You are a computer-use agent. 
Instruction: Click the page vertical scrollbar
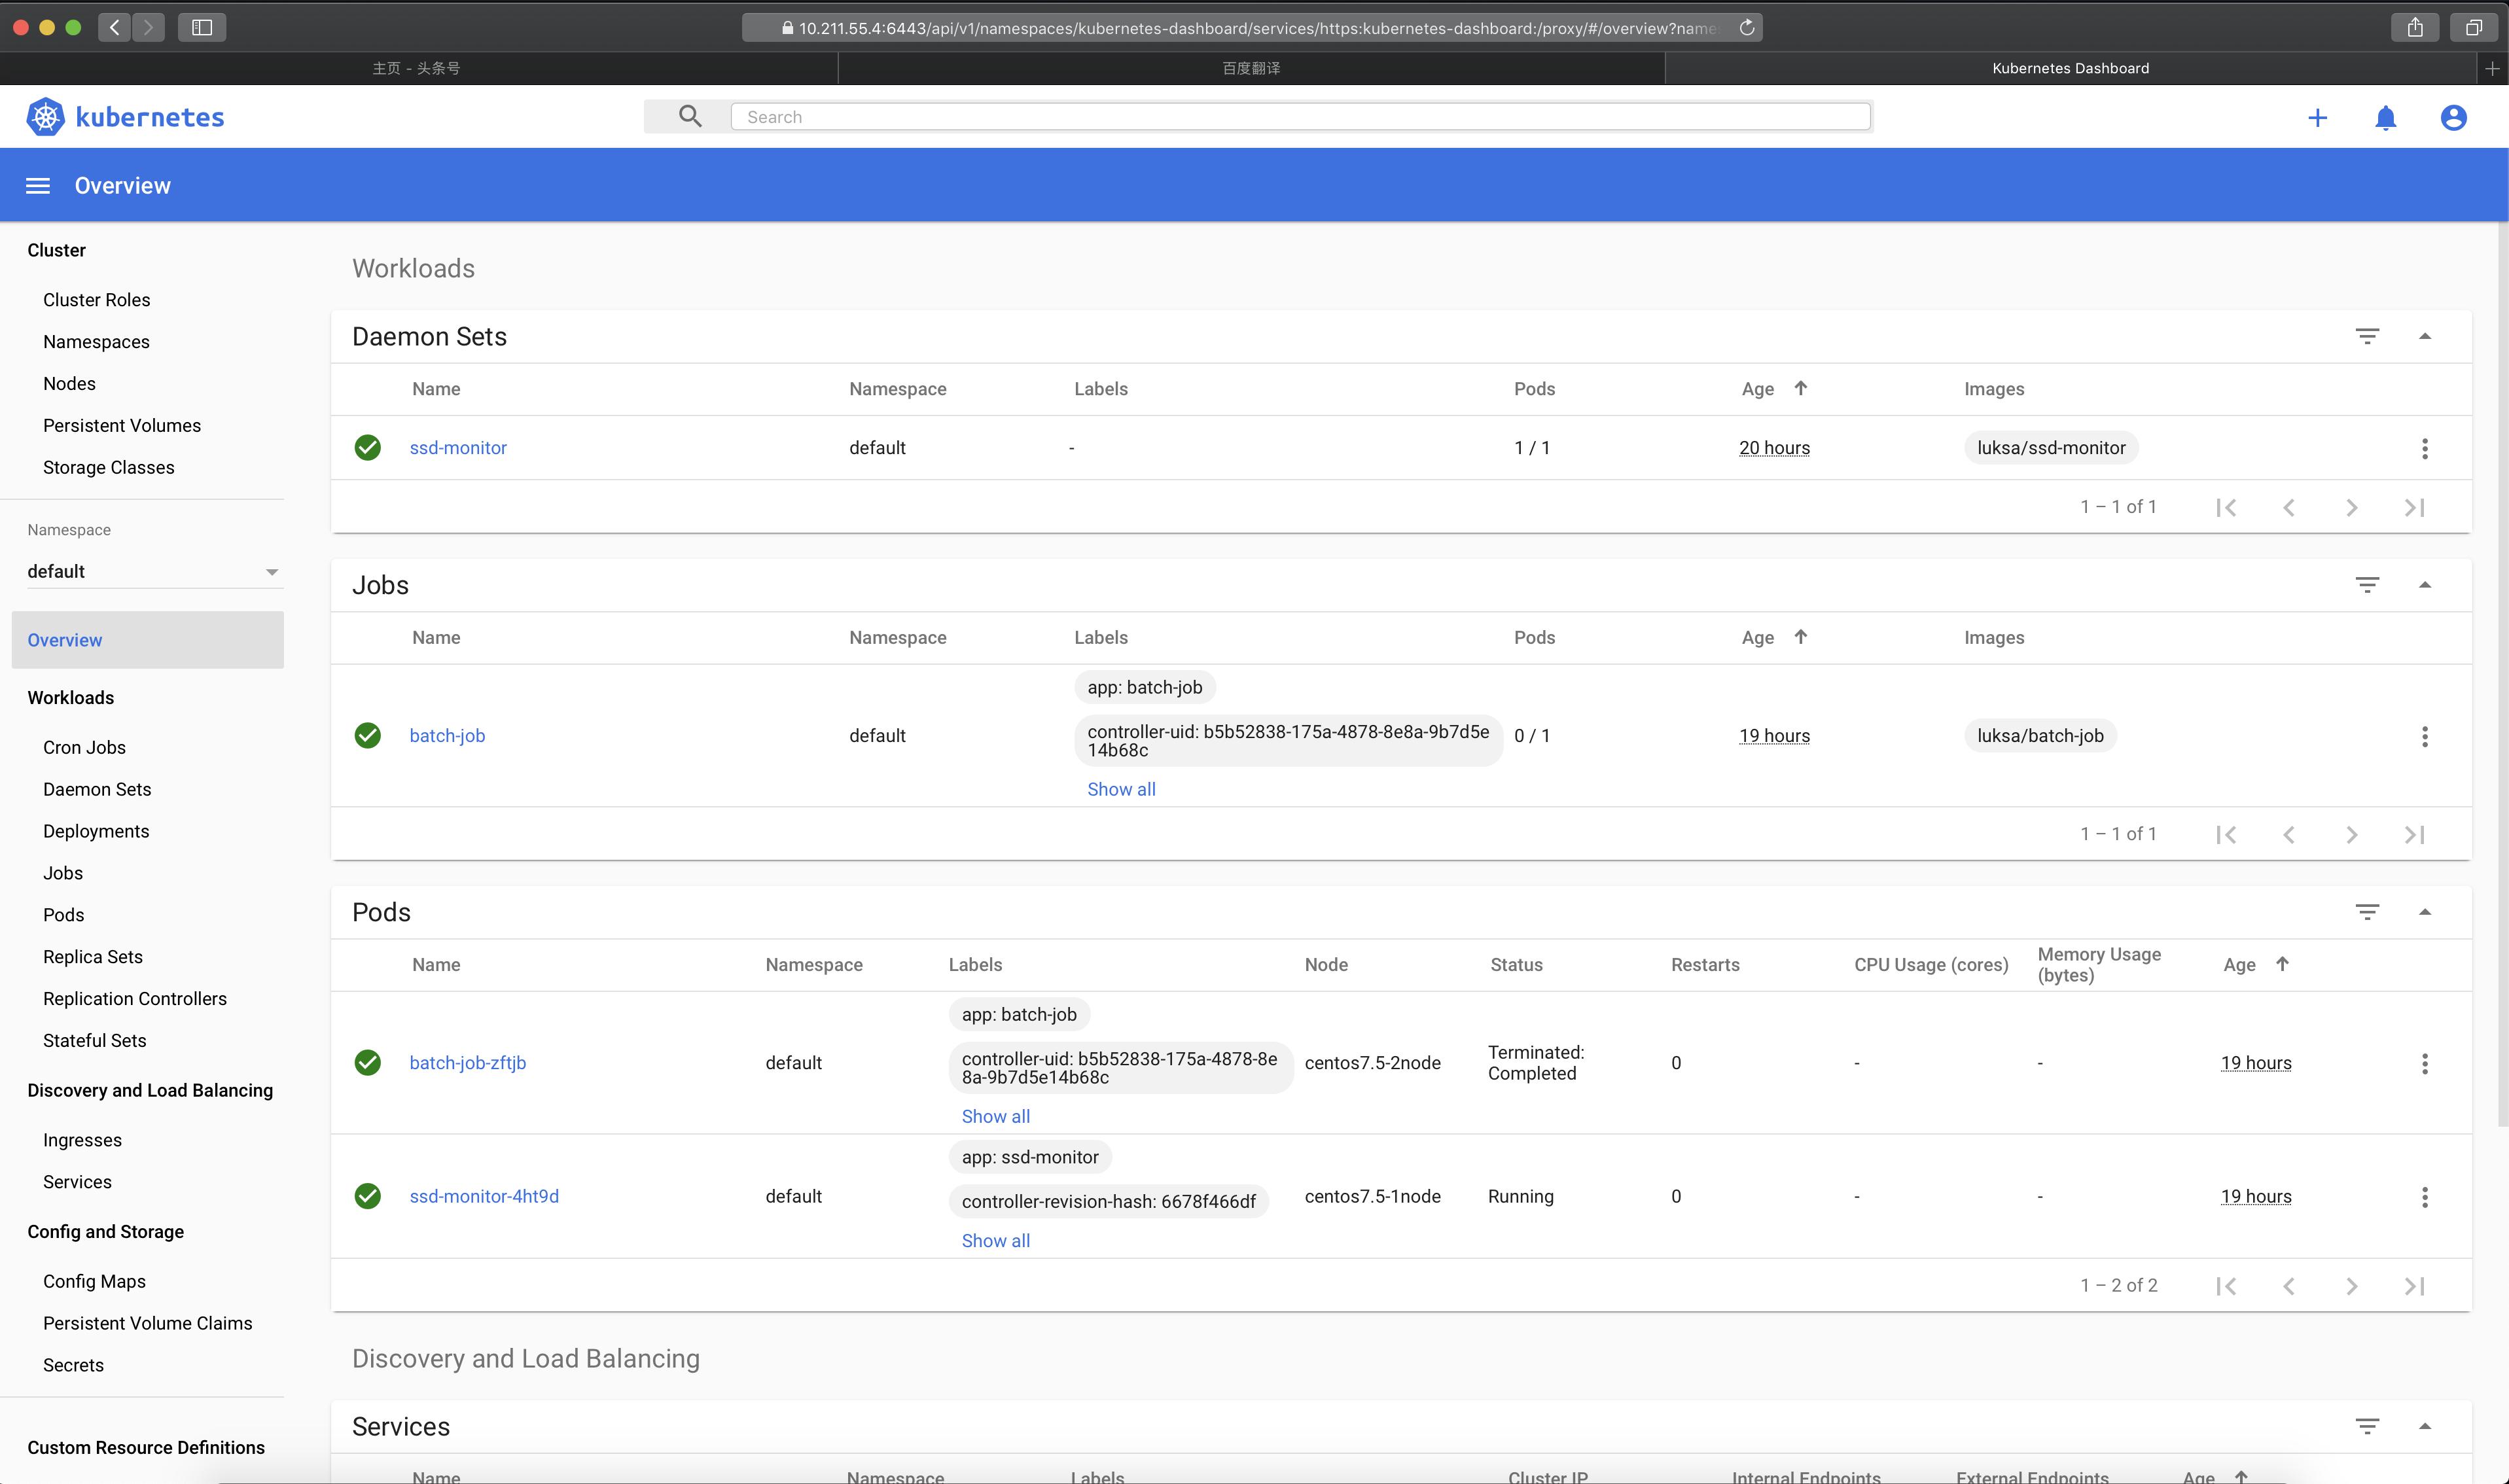click(x=2502, y=675)
